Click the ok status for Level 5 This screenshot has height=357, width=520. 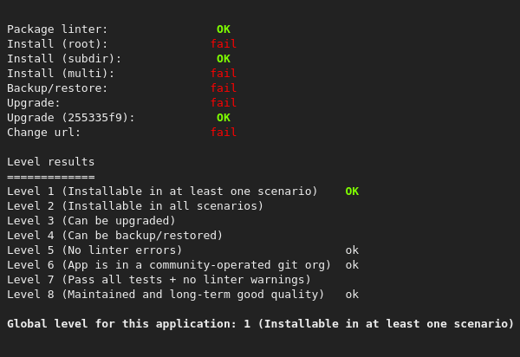[352, 250]
